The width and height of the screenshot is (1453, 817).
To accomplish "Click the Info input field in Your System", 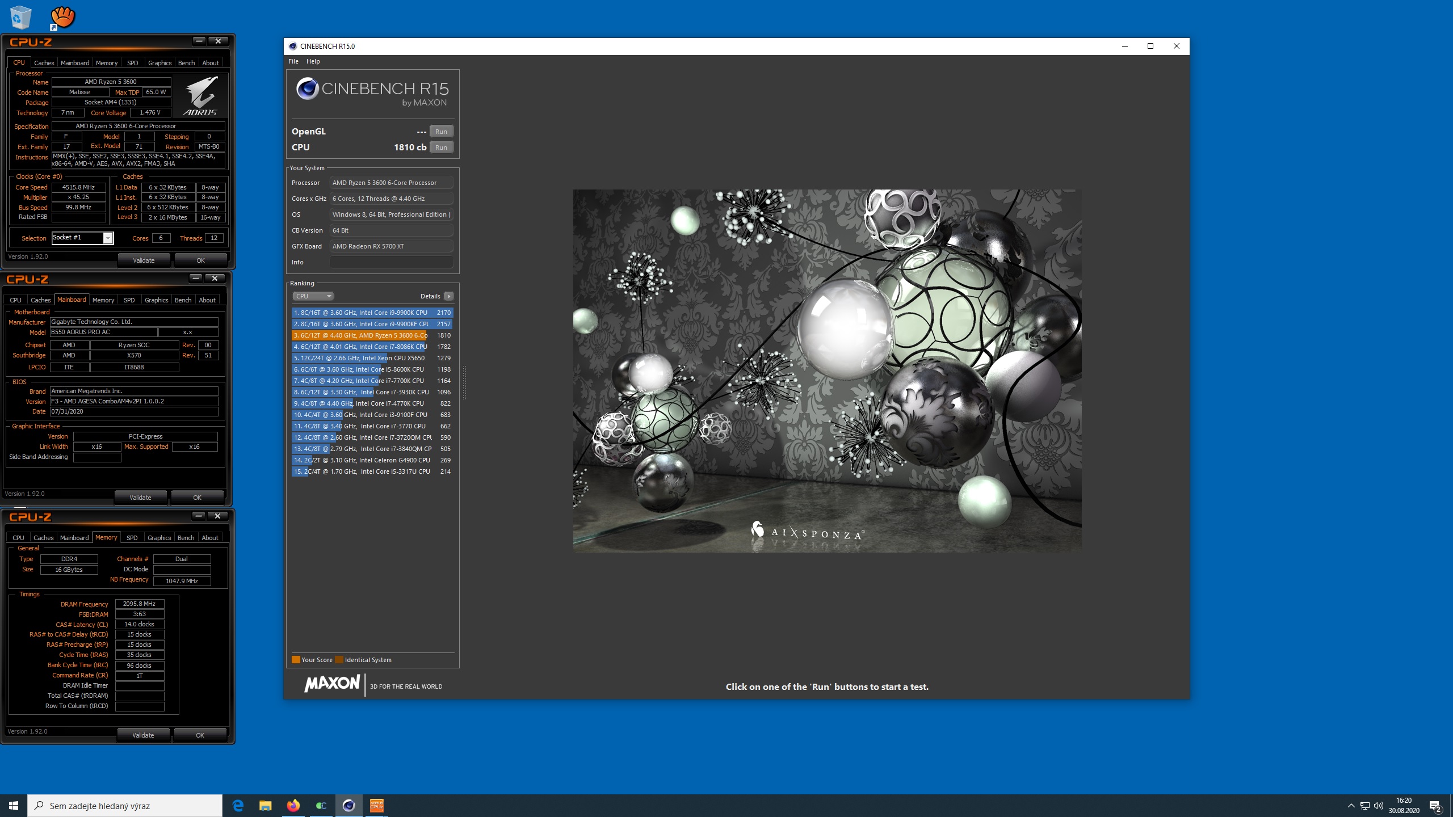I will pyautogui.click(x=391, y=262).
